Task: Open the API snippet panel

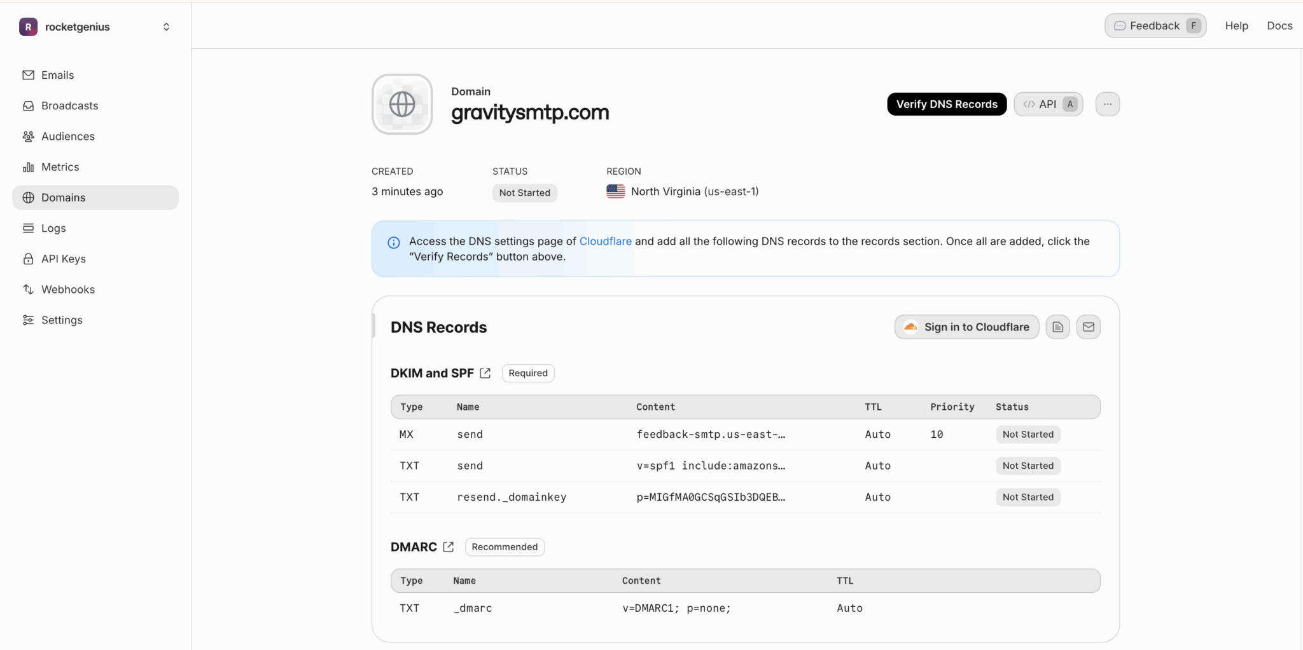Action: pos(1047,104)
